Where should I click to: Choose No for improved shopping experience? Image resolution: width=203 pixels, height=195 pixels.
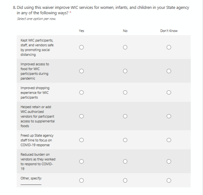tap(125, 93)
